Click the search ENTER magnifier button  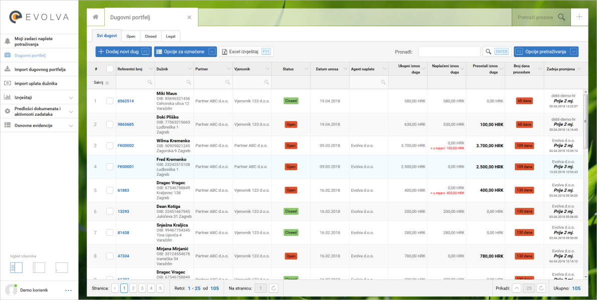497,52
